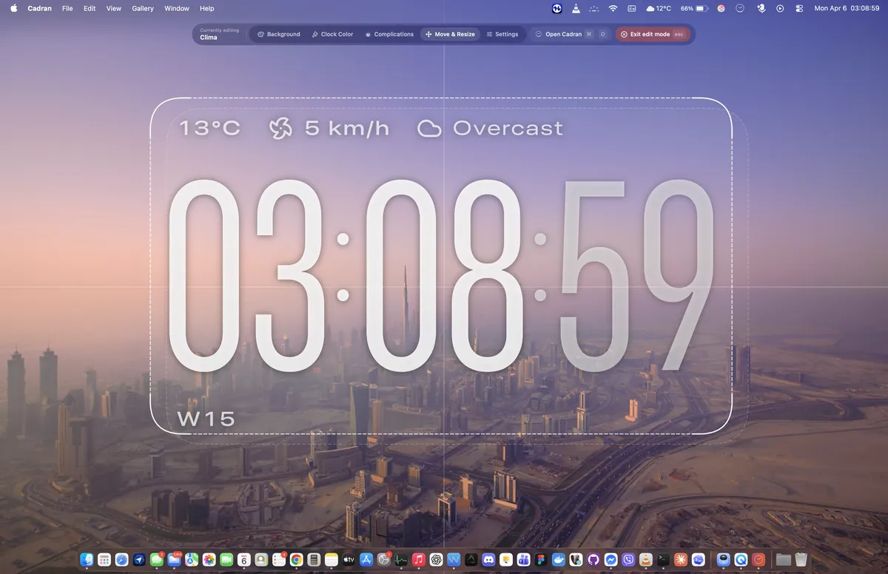This screenshot has height=574, width=888.
Task: Open Calculator from the dock
Action: tap(314, 560)
